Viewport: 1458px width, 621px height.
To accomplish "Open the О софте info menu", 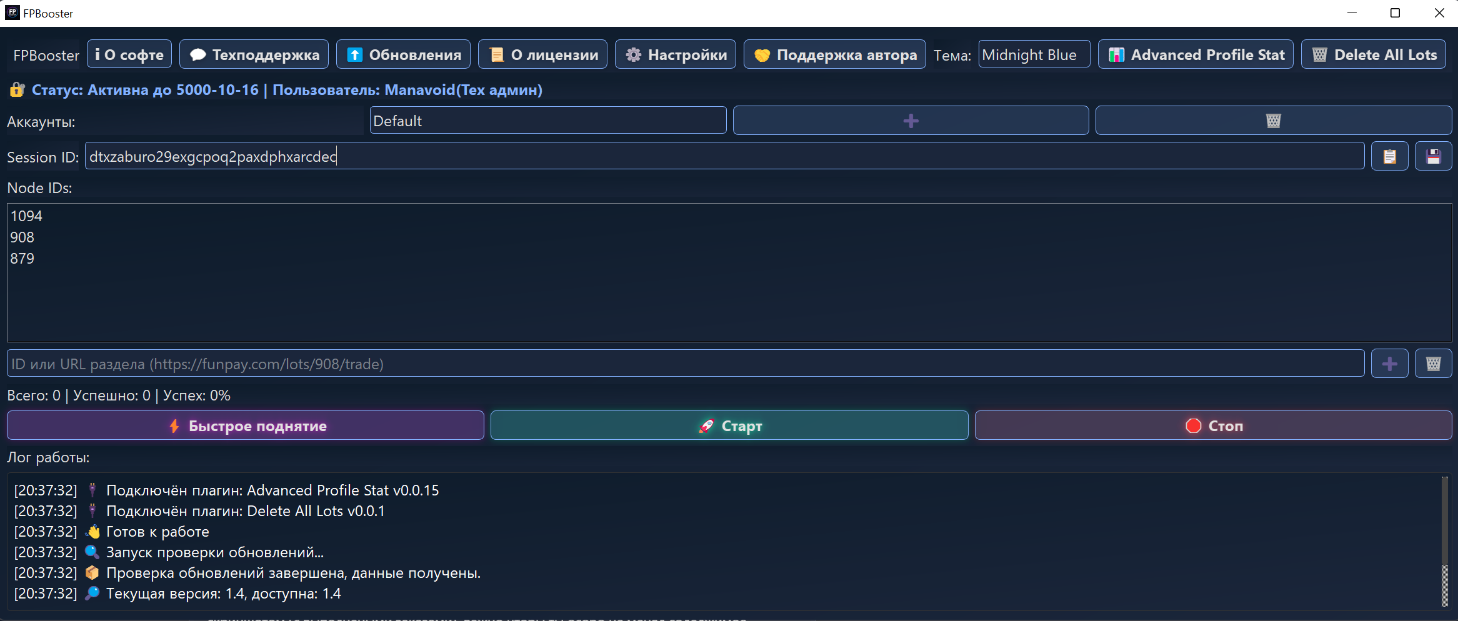I will 129,55.
